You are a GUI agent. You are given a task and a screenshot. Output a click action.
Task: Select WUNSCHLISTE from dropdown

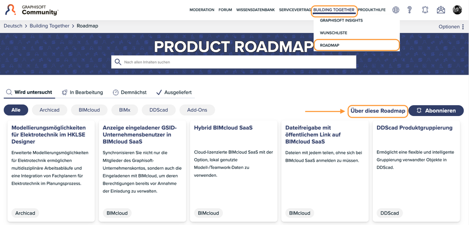333,33
